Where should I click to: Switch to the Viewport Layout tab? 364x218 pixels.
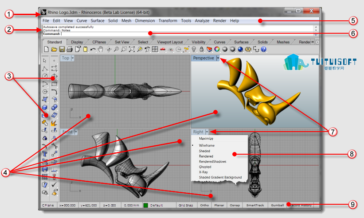(170, 42)
